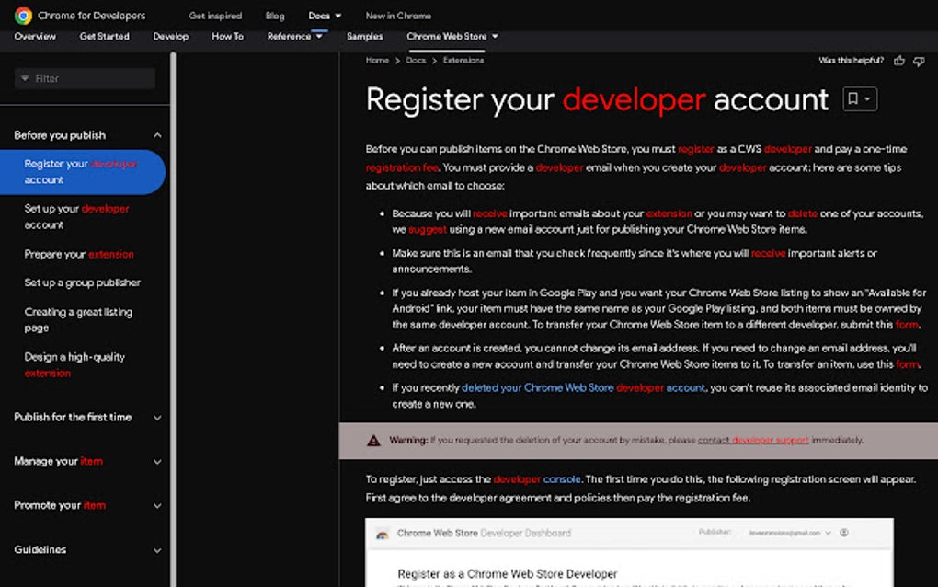Go to the Get Started tab
938x587 pixels.
pos(104,37)
